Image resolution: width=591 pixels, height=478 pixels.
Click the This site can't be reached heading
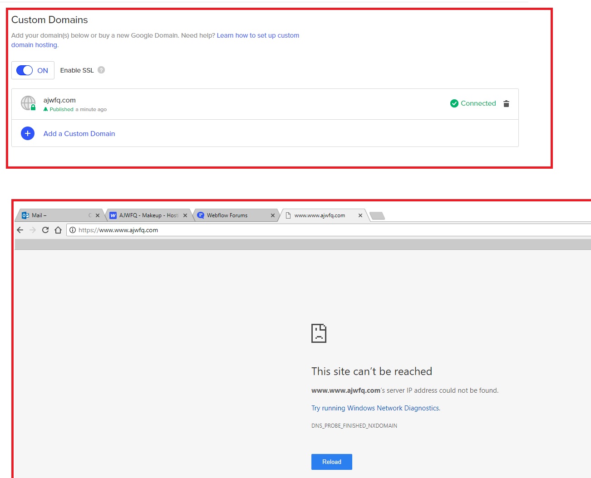pos(372,371)
